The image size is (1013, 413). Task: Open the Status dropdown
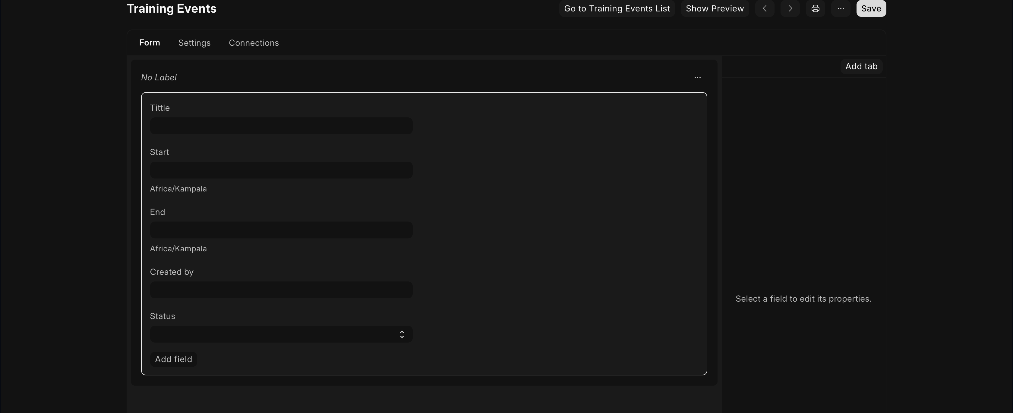[281, 334]
